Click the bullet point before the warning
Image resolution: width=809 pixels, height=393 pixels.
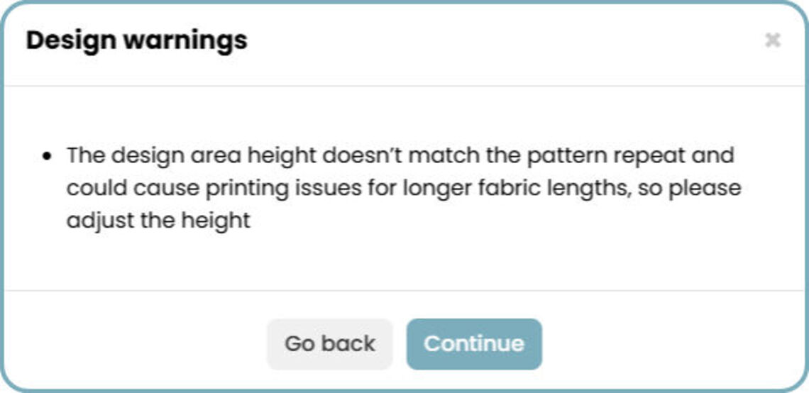[47, 155]
